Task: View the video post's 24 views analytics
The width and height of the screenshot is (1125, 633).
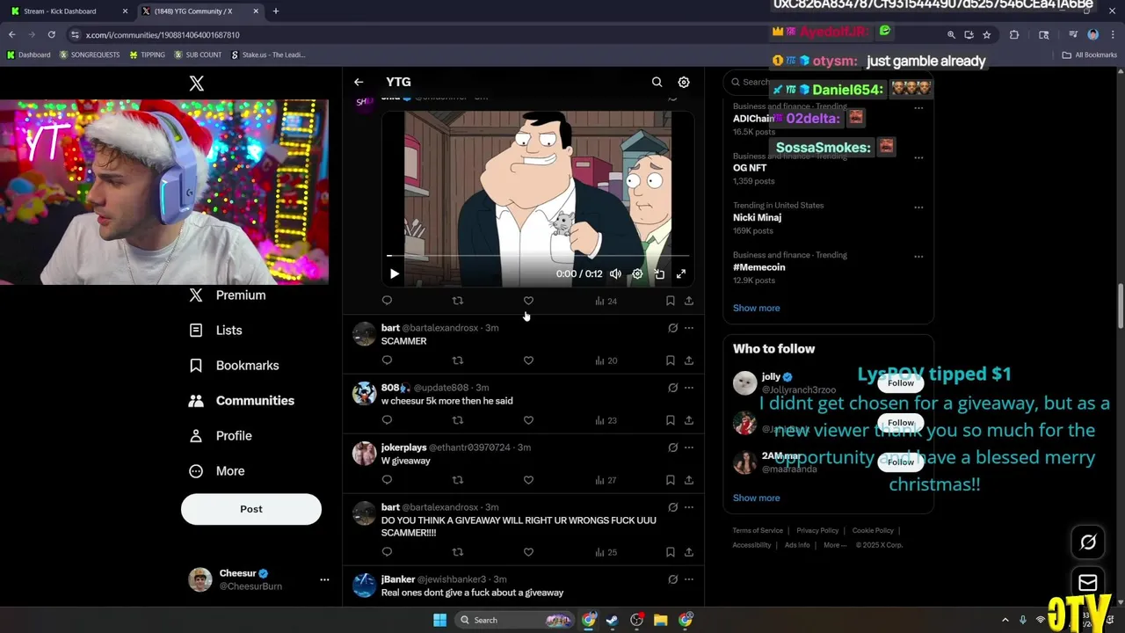Action: click(606, 301)
